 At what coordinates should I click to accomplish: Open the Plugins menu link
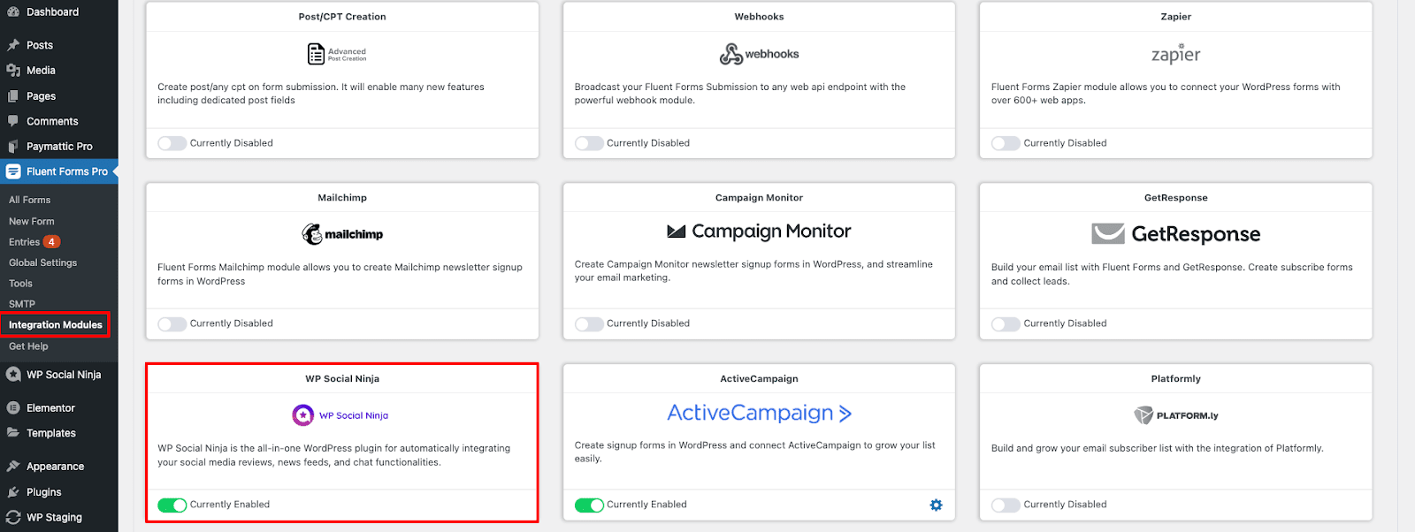[x=44, y=492]
